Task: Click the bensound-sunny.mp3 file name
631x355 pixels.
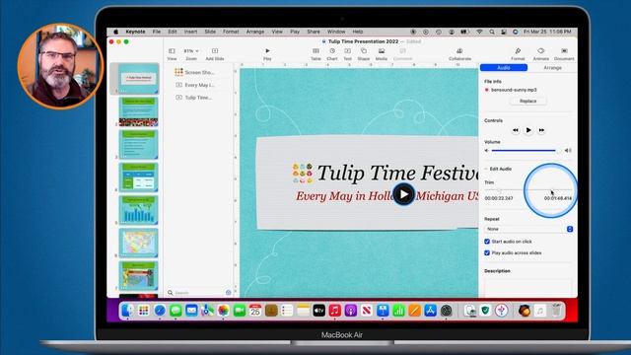Action: [x=514, y=90]
